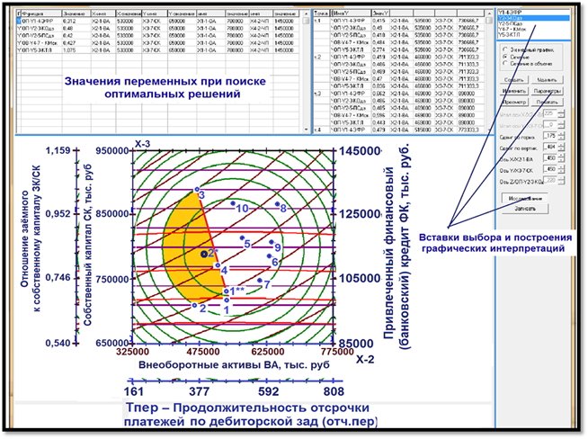Click the 'Записать' button
588x439 pixels.
pos(525,209)
